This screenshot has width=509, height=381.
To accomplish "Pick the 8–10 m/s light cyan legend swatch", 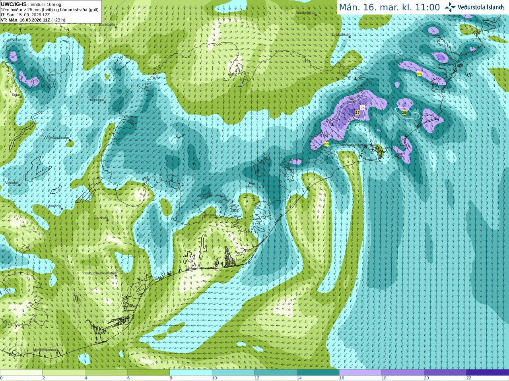I will (x=191, y=373).
